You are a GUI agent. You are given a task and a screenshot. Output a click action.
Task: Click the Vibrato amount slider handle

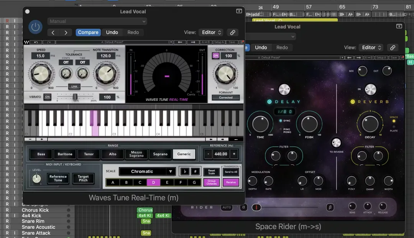75,97
